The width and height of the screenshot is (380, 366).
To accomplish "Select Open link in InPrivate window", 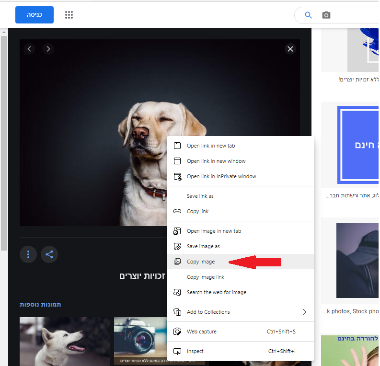I will (x=241, y=176).
